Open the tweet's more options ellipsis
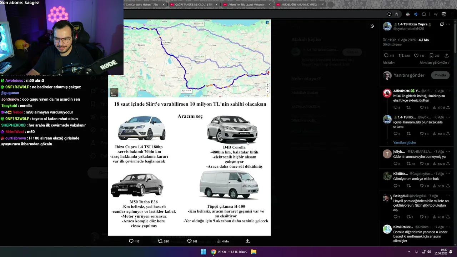Screen dimensions: 457x257 448,24
